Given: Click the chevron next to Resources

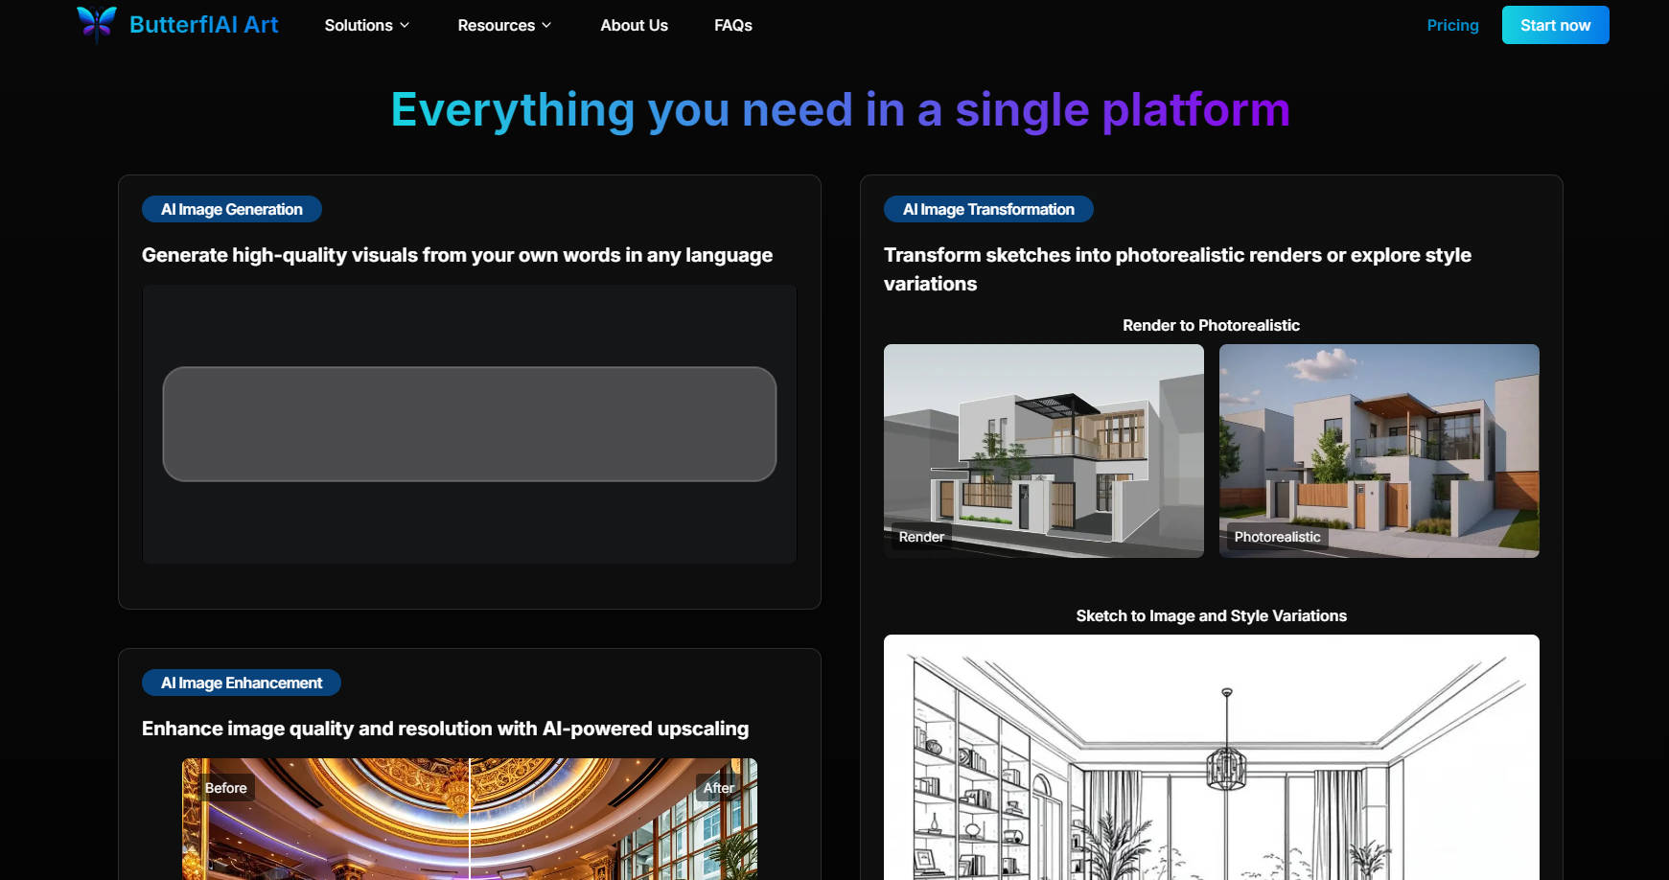Looking at the screenshot, I should (546, 25).
